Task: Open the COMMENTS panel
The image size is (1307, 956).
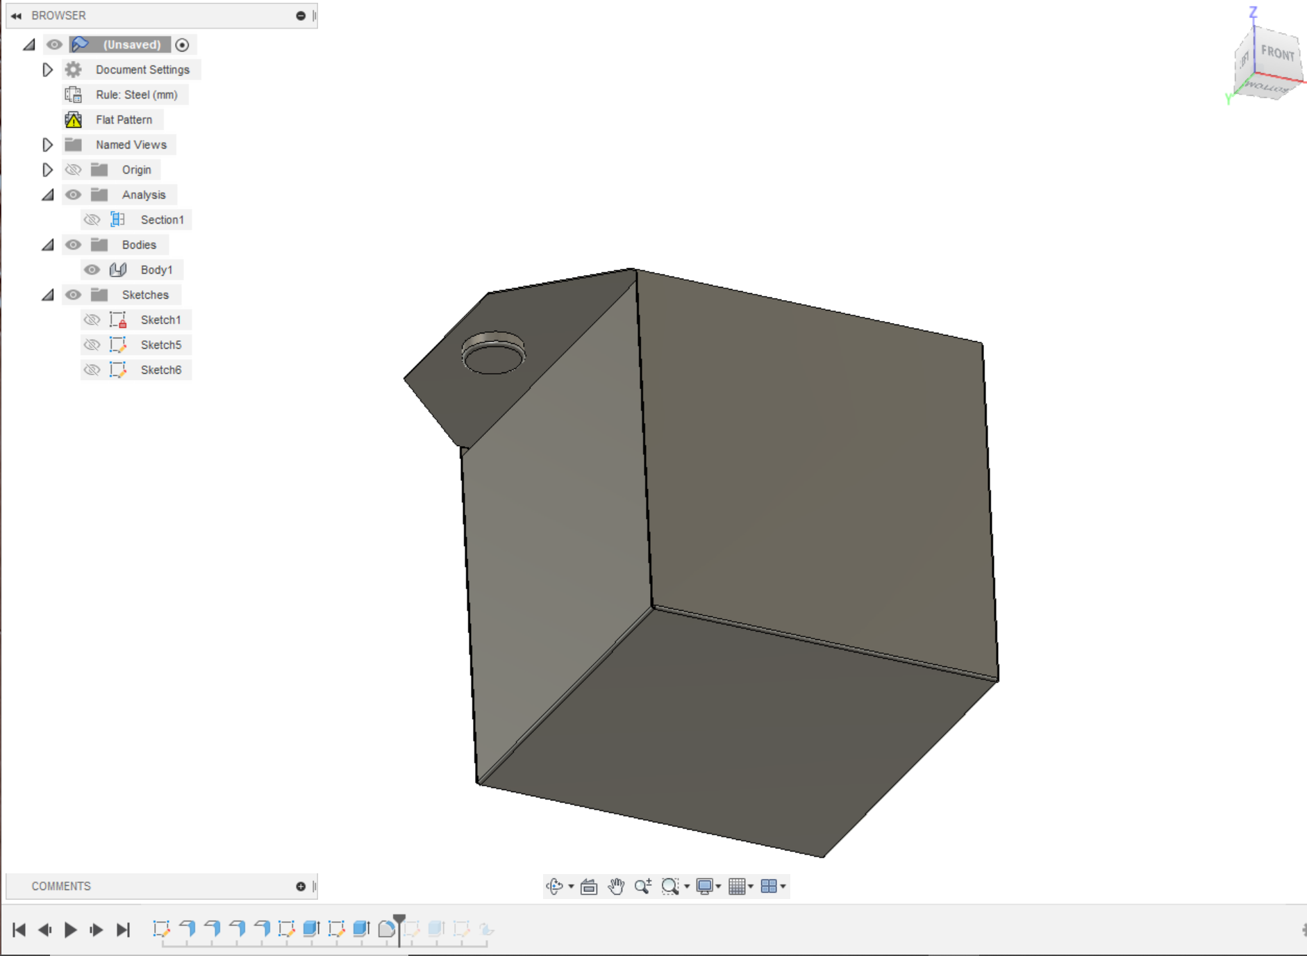Action: coord(61,886)
